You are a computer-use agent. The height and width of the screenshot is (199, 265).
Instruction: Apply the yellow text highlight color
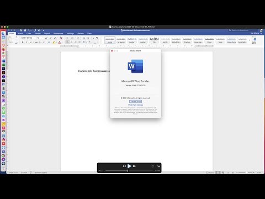pos(54,43)
